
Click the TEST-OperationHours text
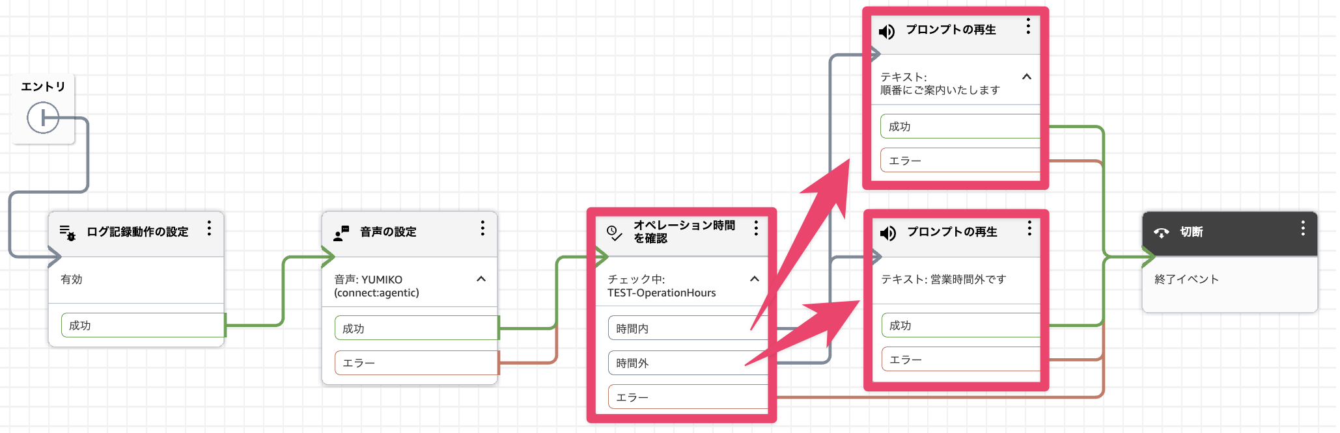(662, 293)
